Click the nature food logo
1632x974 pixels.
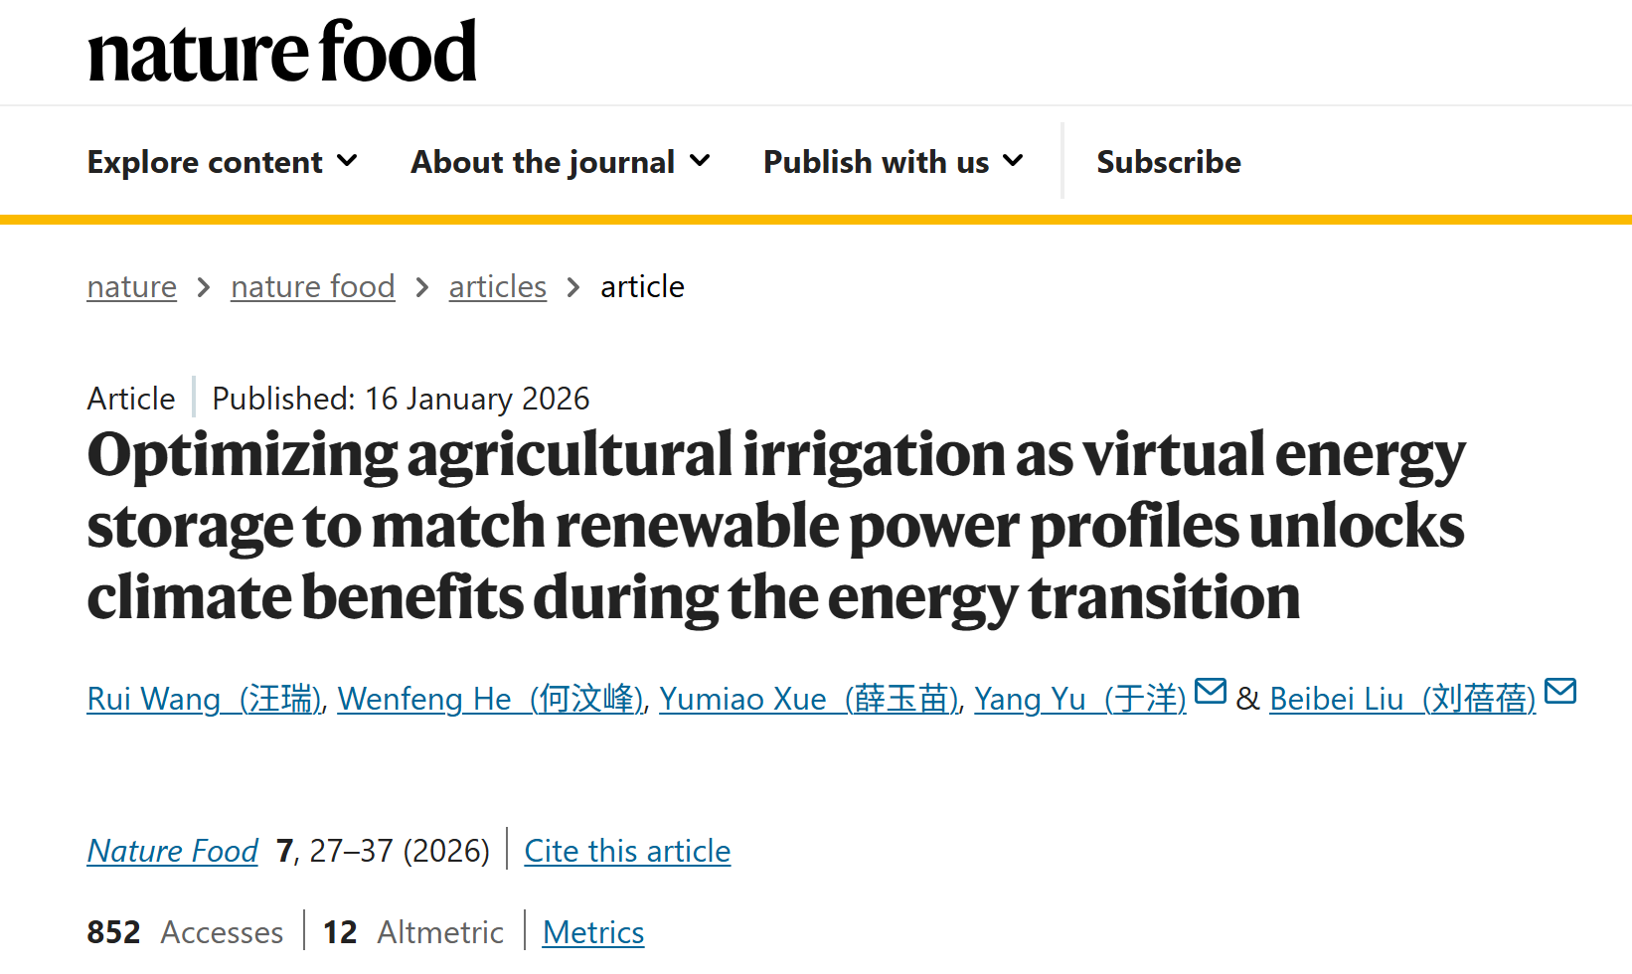click(x=282, y=52)
